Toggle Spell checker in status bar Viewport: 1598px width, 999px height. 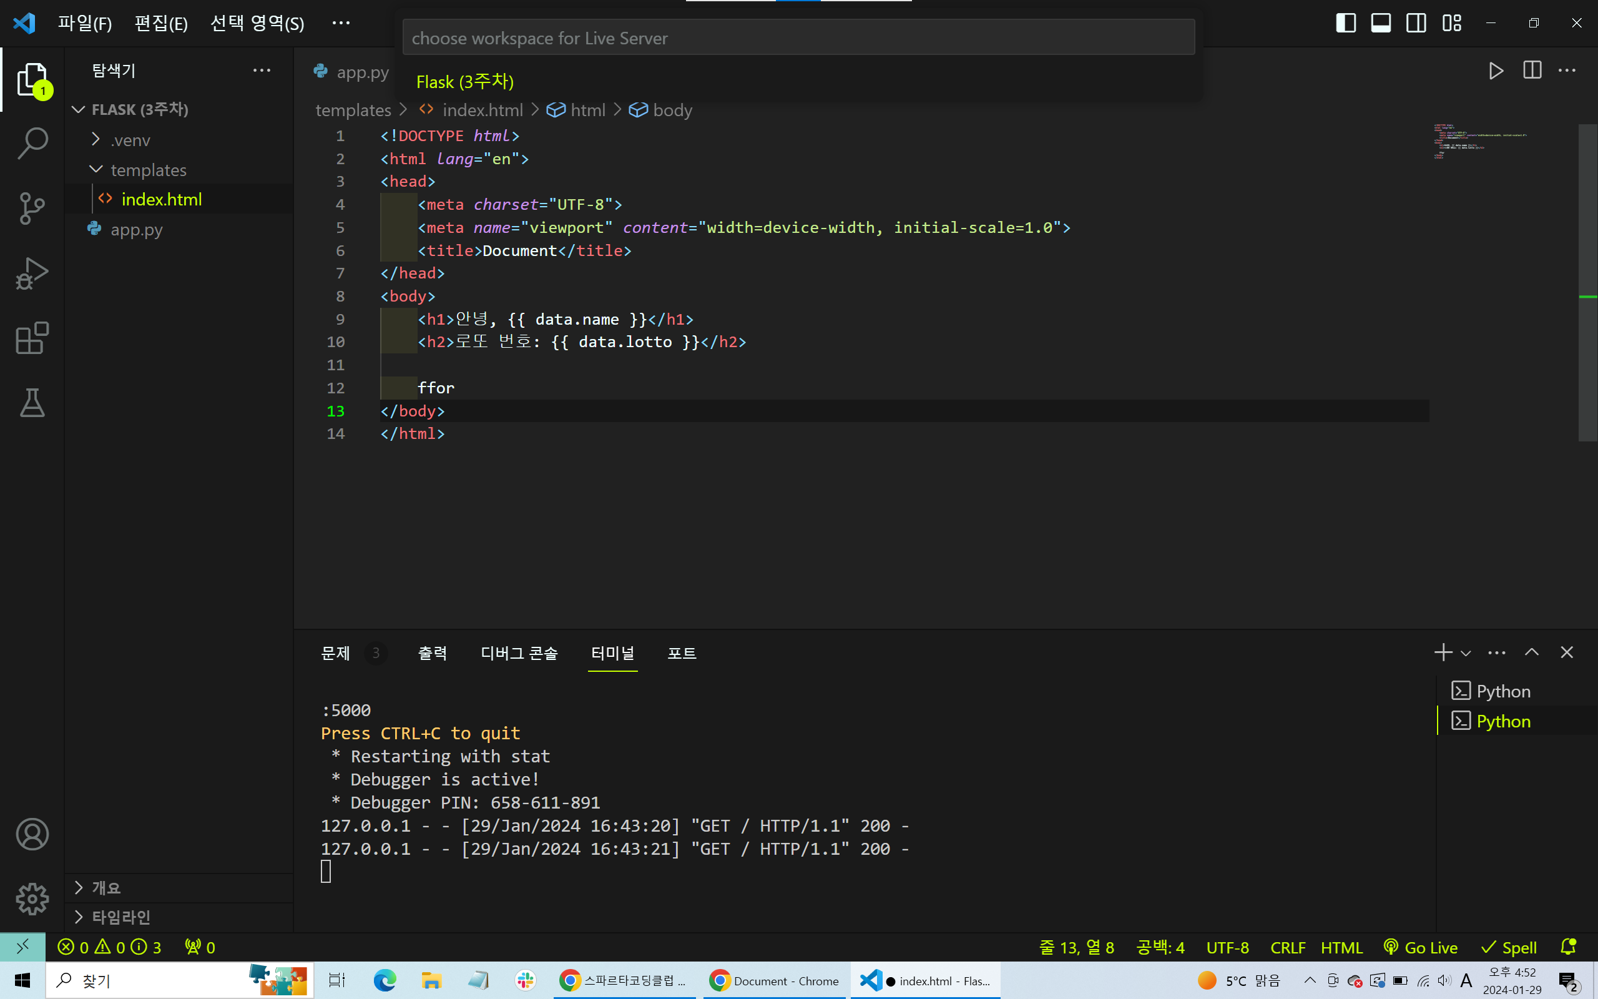(1509, 947)
